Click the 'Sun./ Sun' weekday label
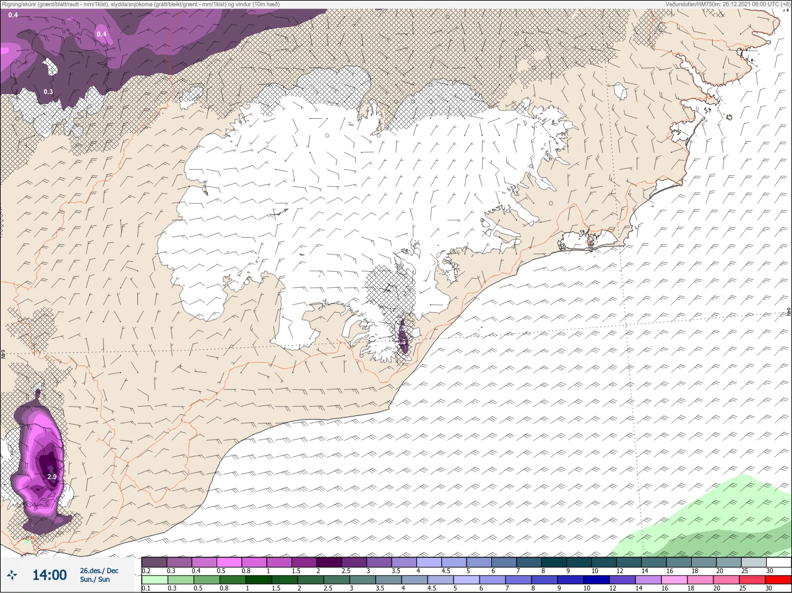Image resolution: width=792 pixels, height=593 pixels. (x=95, y=579)
